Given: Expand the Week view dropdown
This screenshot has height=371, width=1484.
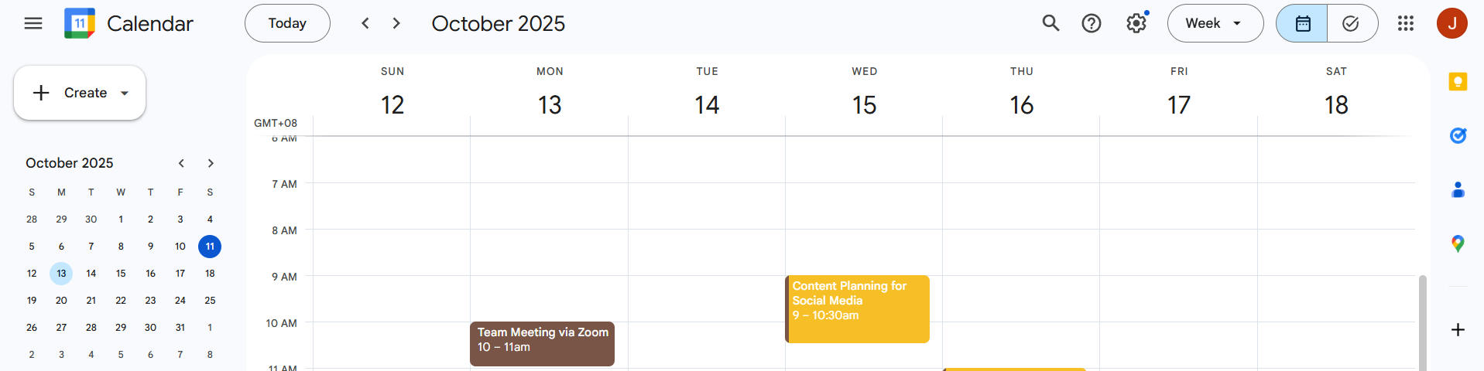Looking at the screenshot, I should tap(1215, 23).
